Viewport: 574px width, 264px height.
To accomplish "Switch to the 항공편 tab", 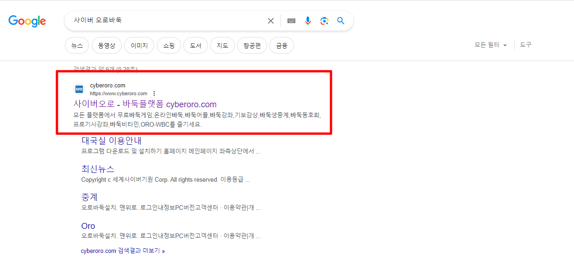I will coord(252,45).
